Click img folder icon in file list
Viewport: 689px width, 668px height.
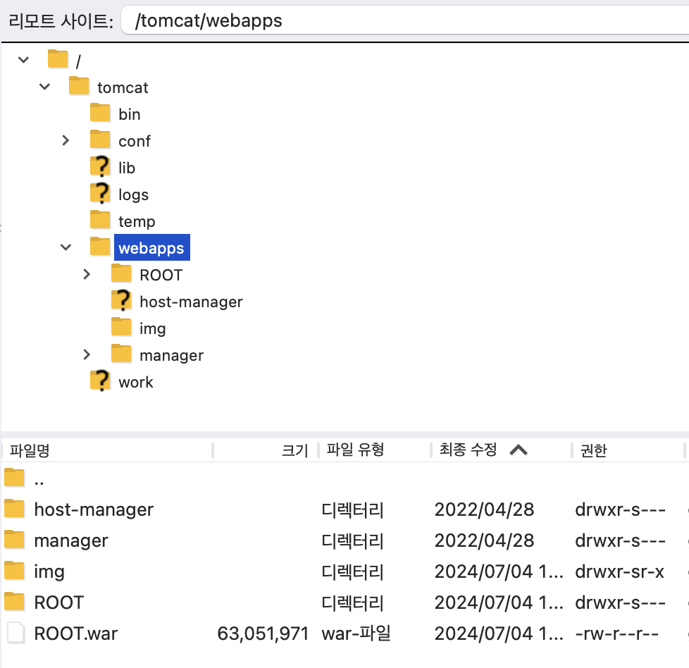pos(15,571)
